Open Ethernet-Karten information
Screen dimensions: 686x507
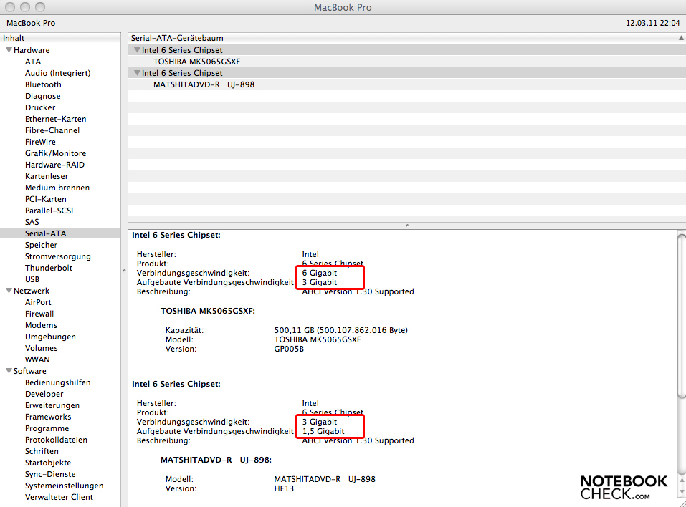coord(56,119)
